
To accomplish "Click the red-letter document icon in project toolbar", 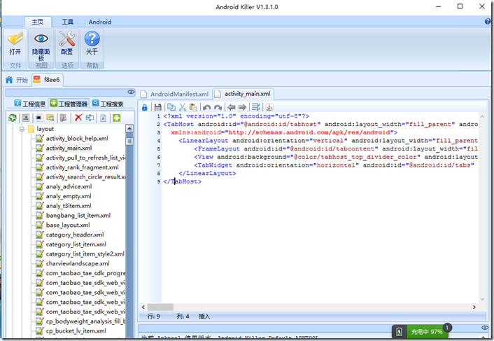I will [104, 118].
